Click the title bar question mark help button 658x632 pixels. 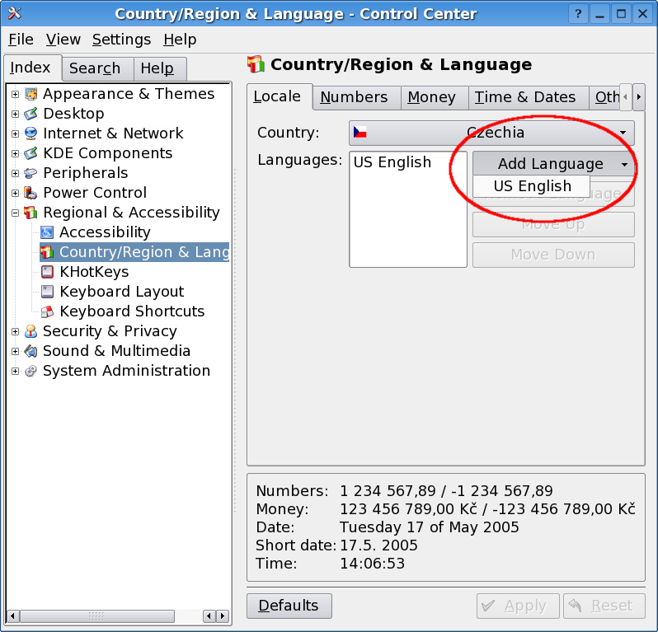578,14
